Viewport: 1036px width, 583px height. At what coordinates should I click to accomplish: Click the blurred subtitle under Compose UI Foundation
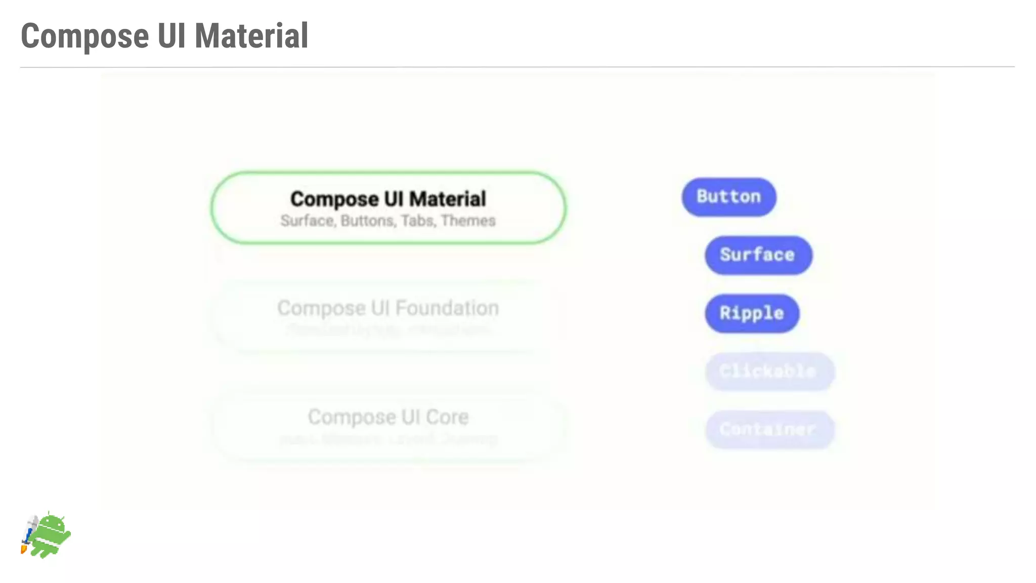[388, 330]
